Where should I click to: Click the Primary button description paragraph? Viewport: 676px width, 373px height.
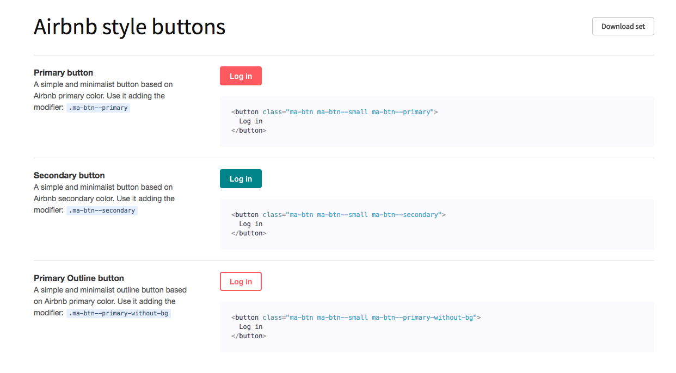point(103,96)
